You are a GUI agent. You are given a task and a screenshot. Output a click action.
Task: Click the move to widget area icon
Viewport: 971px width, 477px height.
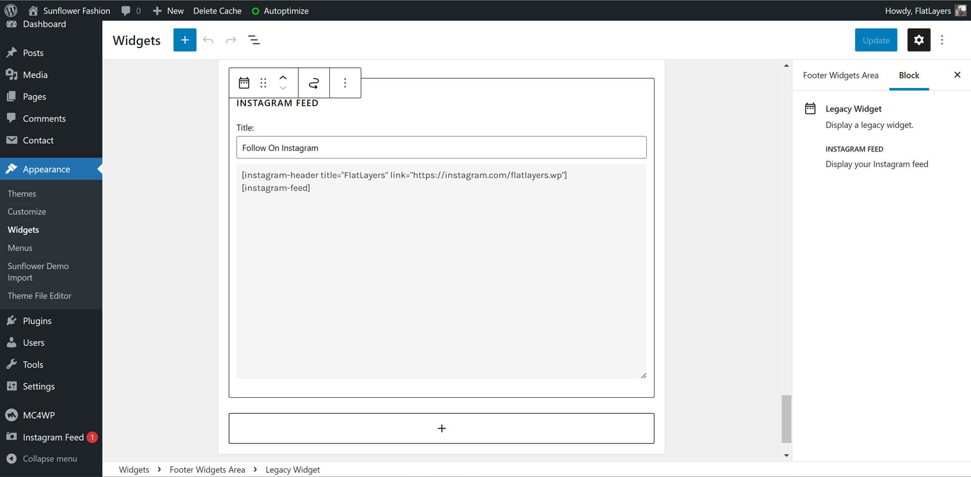click(314, 83)
